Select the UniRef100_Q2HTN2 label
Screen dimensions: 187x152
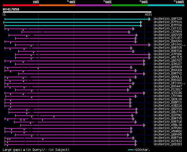168,115
